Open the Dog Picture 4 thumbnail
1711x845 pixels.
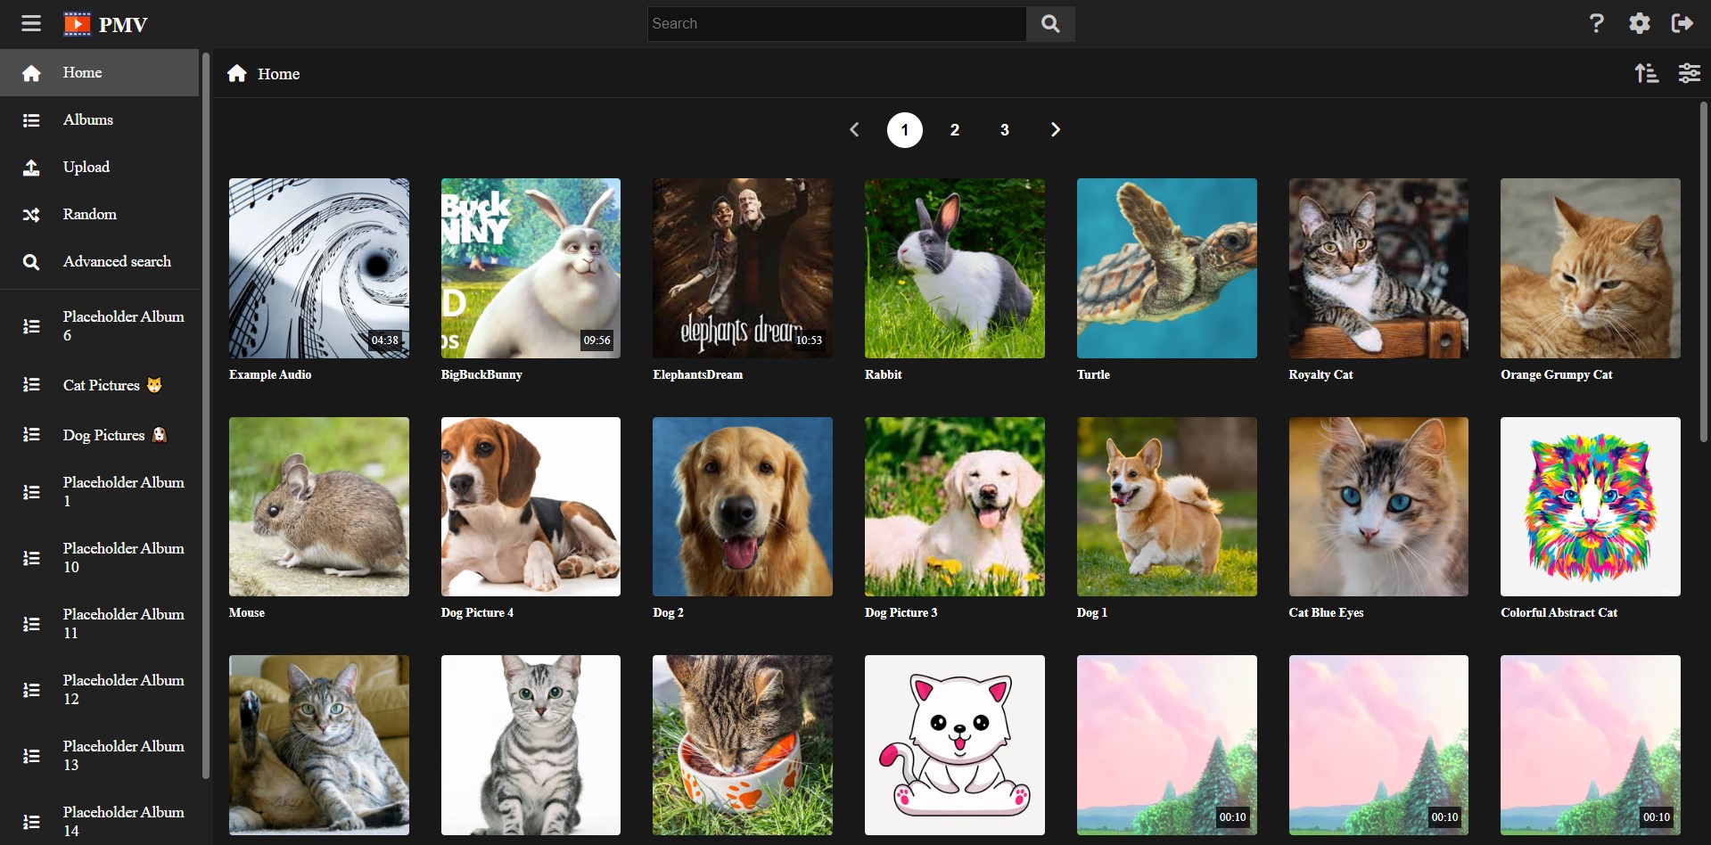coord(531,506)
